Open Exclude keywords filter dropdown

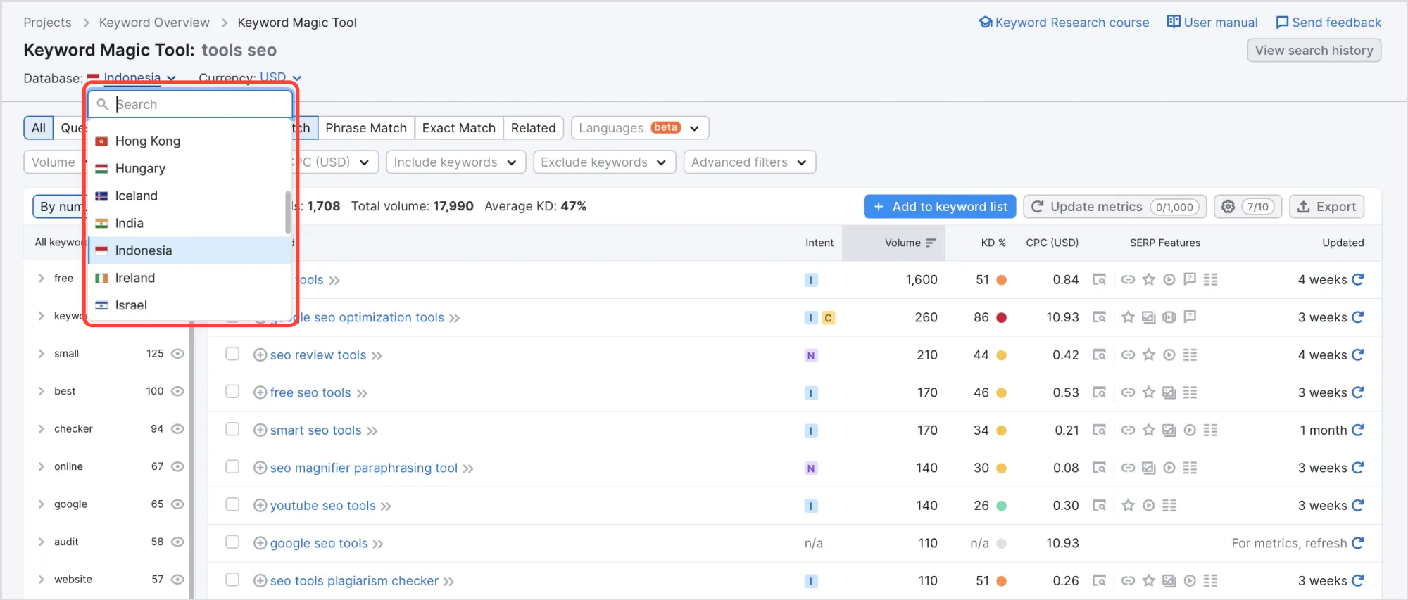tap(604, 162)
